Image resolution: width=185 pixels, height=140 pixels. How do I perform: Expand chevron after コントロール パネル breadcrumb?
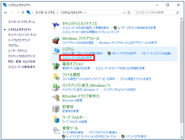point(58,13)
